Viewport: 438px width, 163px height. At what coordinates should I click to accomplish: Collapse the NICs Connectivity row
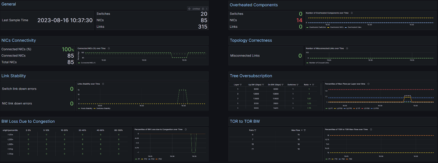click(18, 40)
